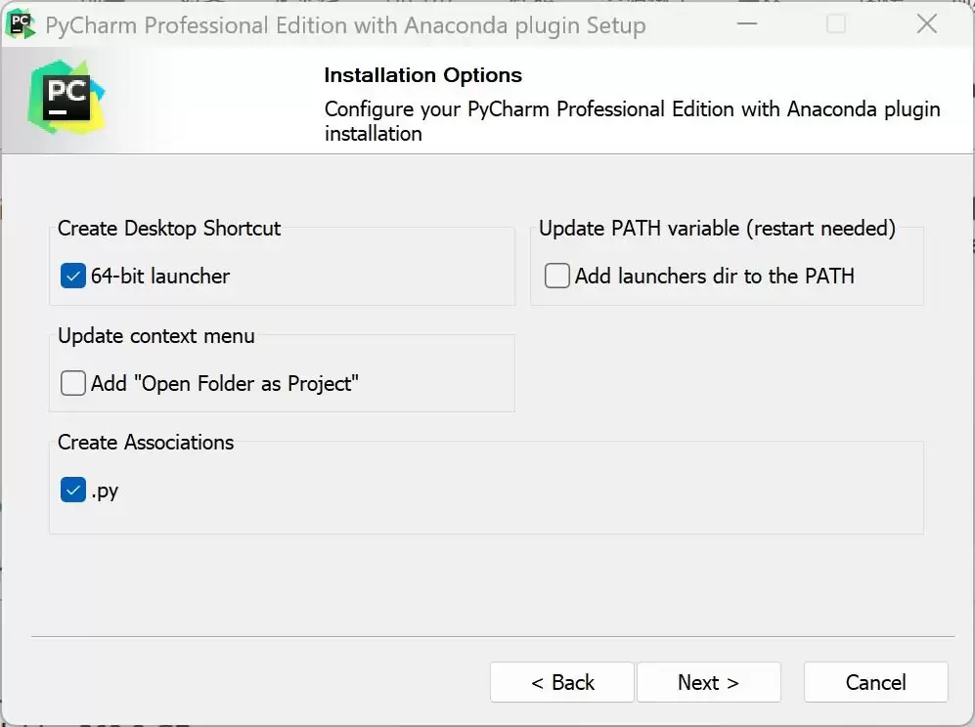Click the "Update PATH variable (restart needed)" group title

tap(717, 228)
